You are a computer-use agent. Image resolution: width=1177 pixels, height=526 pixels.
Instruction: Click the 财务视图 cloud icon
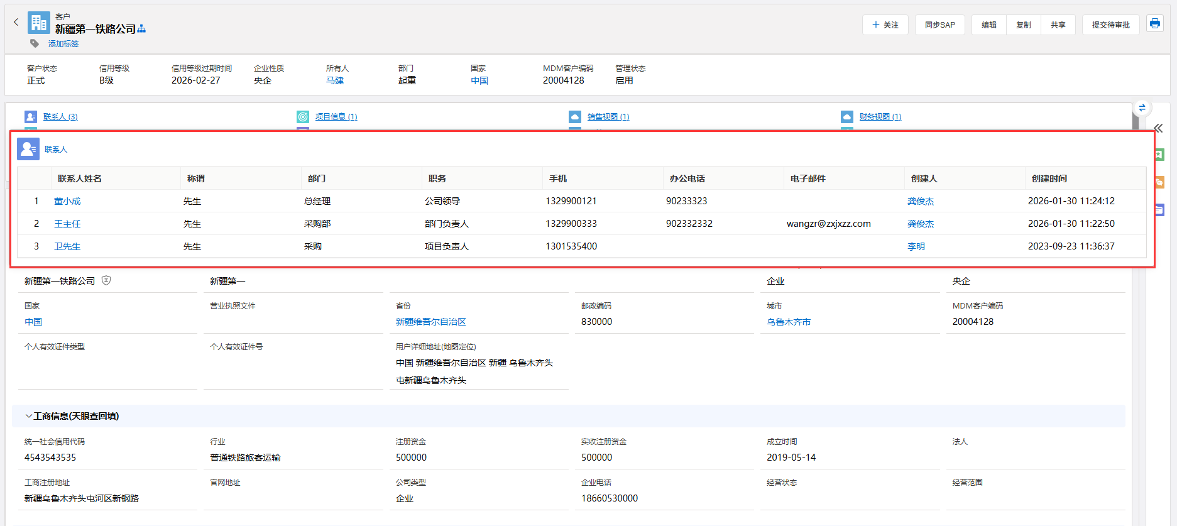point(846,117)
